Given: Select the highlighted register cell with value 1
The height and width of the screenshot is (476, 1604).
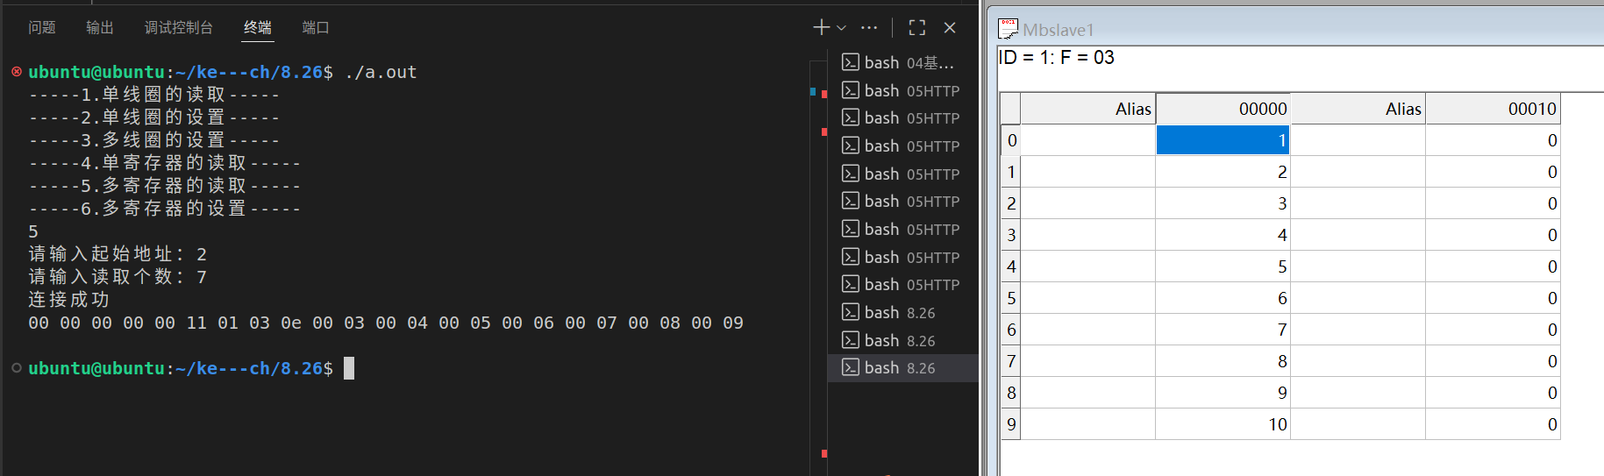Looking at the screenshot, I should (1223, 140).
